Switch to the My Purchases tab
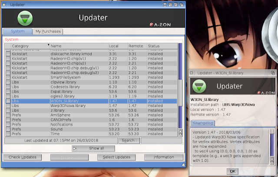Screen dimensions: 278x177 48,32
